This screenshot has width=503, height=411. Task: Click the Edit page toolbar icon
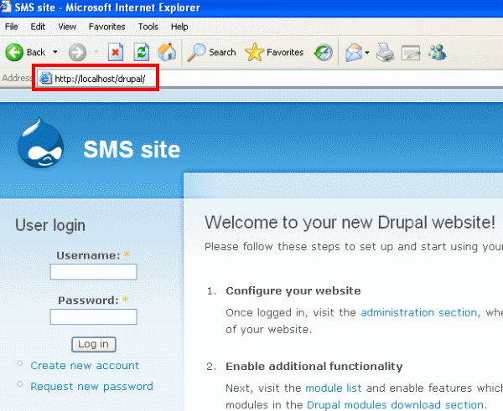pos(411,53)
